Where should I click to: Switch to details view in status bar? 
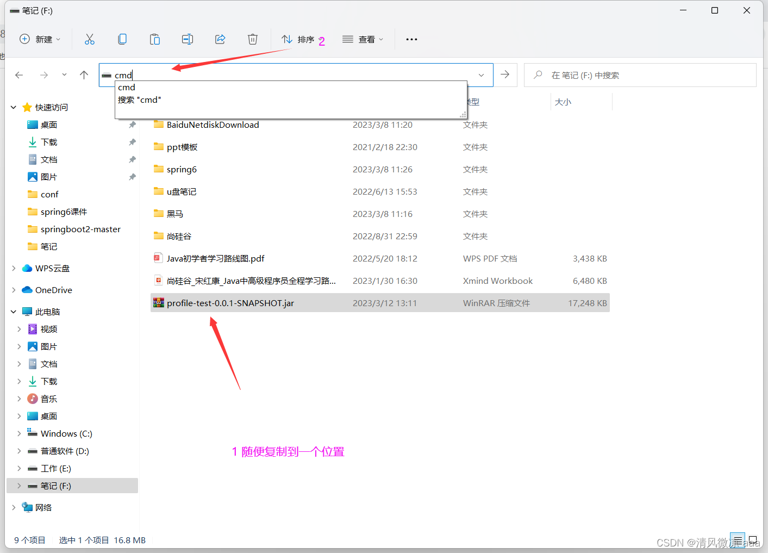pyautogui.click(x=738, y=540)
